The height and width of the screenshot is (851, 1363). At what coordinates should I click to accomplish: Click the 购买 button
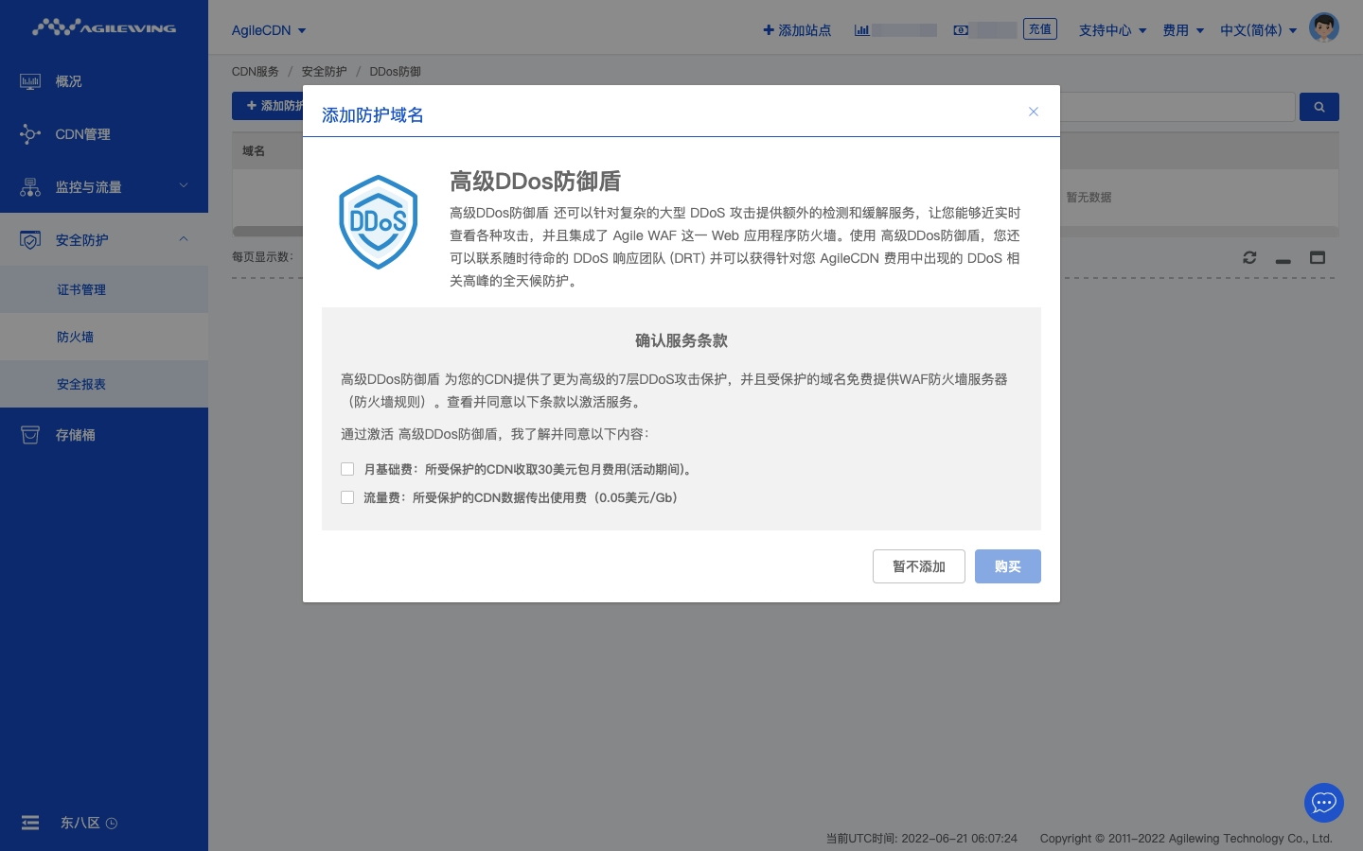(x=1007, y=566)
